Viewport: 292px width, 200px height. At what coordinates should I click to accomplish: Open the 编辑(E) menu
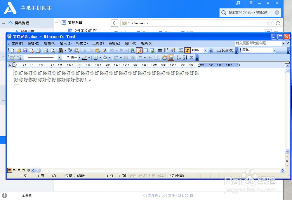pos(33,44)
